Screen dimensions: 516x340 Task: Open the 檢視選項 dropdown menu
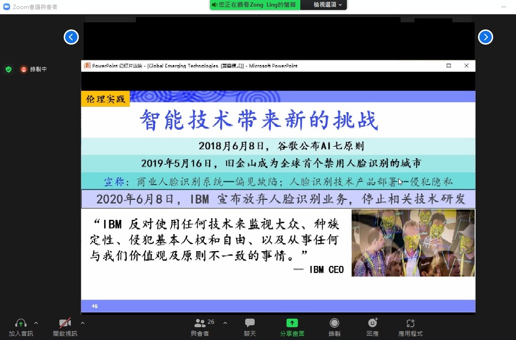click(x=327, y=5)
